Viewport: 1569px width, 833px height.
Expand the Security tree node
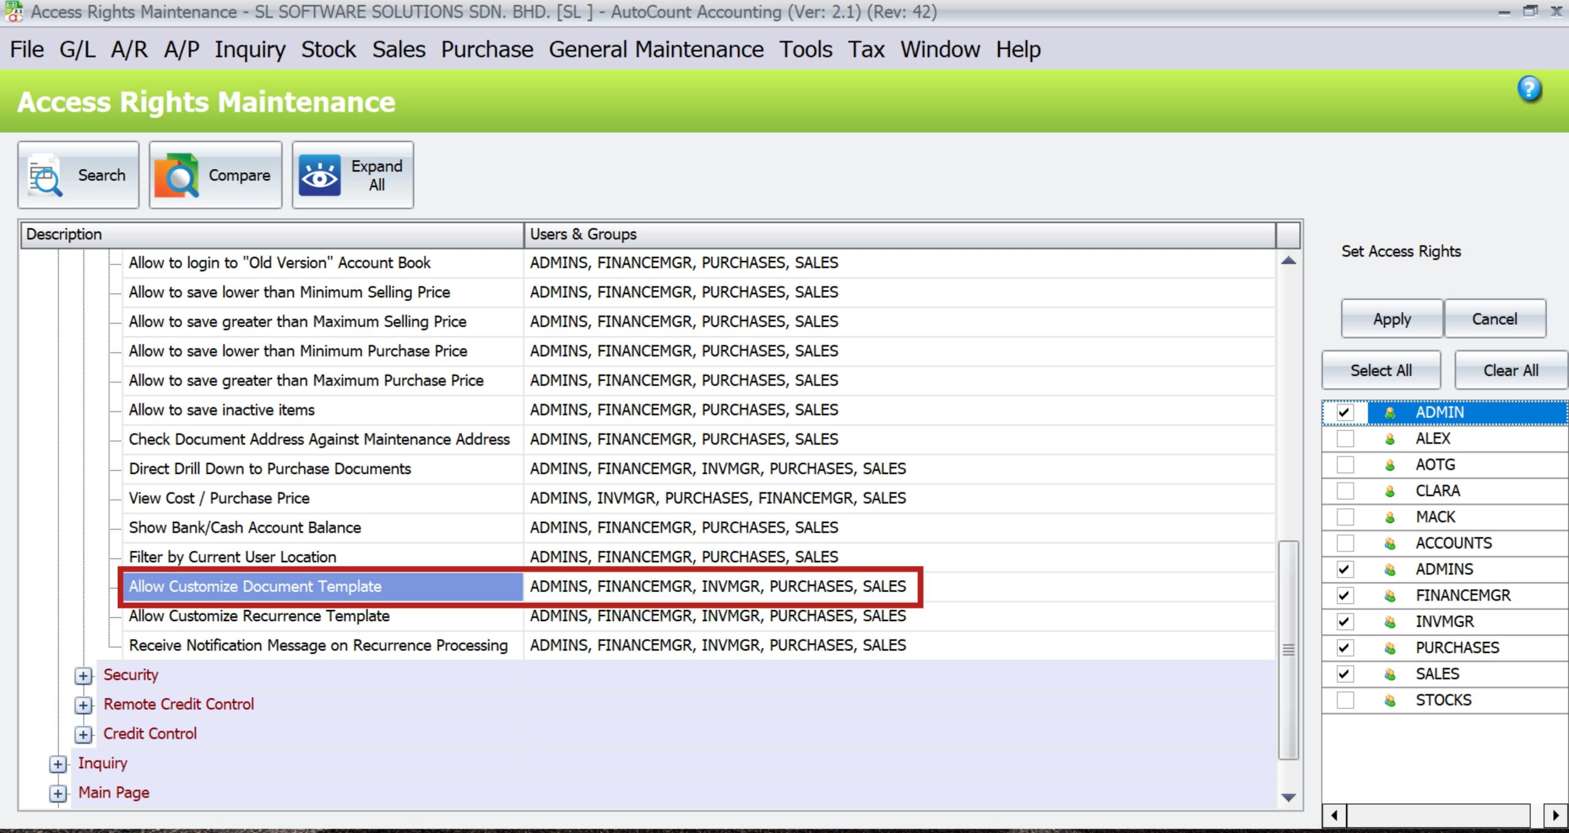pyautogui.click(x=83, y=676)
